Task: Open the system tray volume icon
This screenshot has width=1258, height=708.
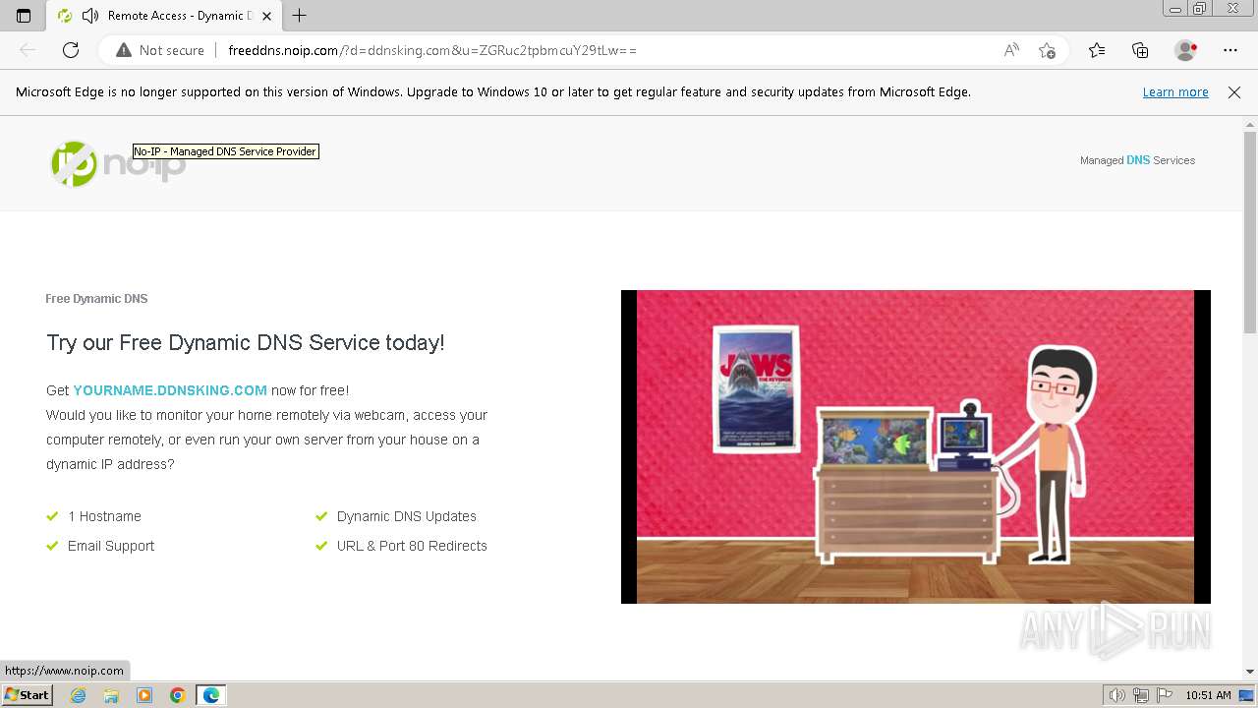Action: [x=1117, y=695]
